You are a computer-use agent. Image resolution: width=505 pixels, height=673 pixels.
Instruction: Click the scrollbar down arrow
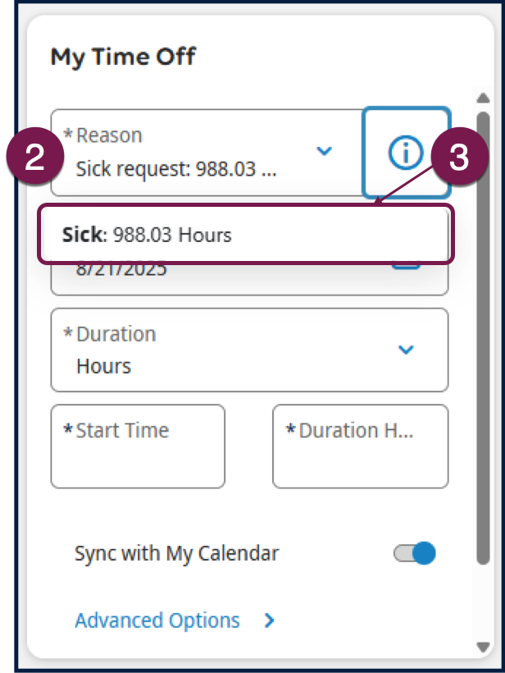(x=483, y=647)
